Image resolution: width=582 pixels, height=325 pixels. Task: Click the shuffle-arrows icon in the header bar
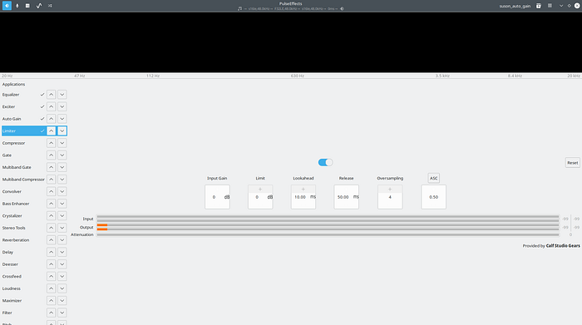click(50, 6)
